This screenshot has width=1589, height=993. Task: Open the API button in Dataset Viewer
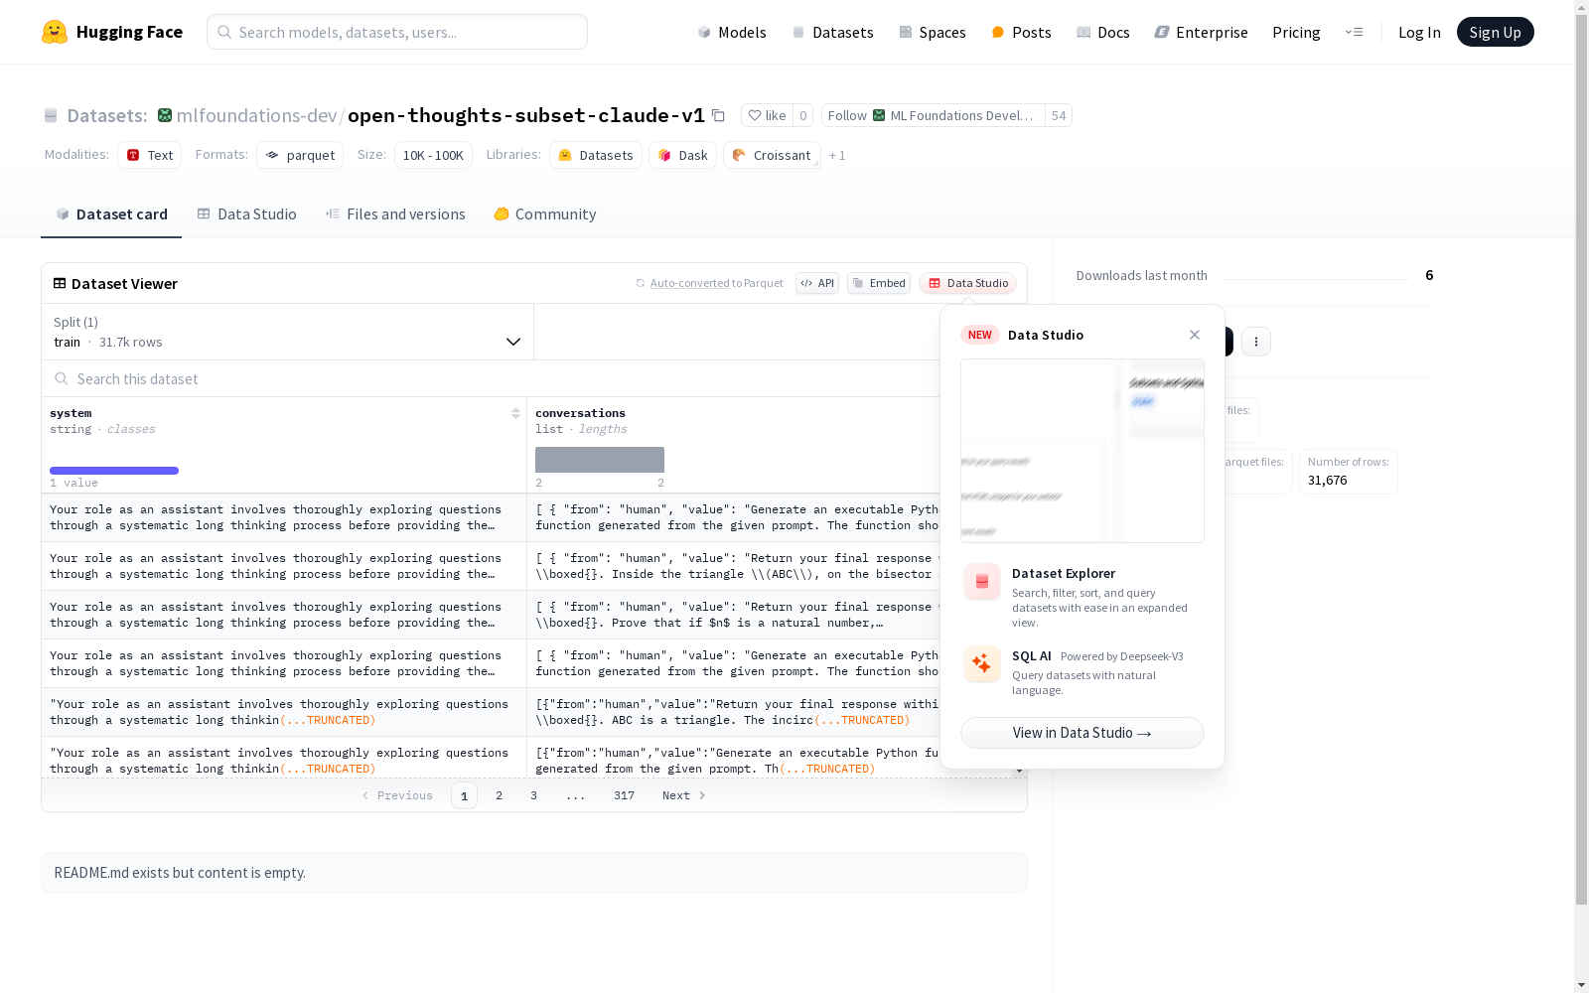817,283
